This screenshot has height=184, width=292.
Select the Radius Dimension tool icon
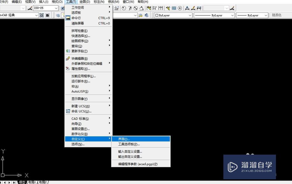(x=123, y=8)
